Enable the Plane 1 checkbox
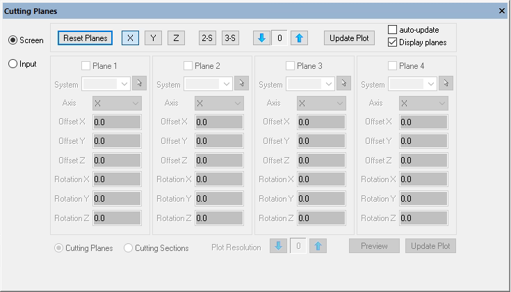This screenshot has width=511, height=292. coord(86,66)
